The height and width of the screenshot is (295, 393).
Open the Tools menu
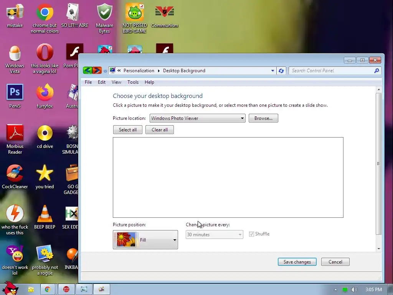coord(133,82)
